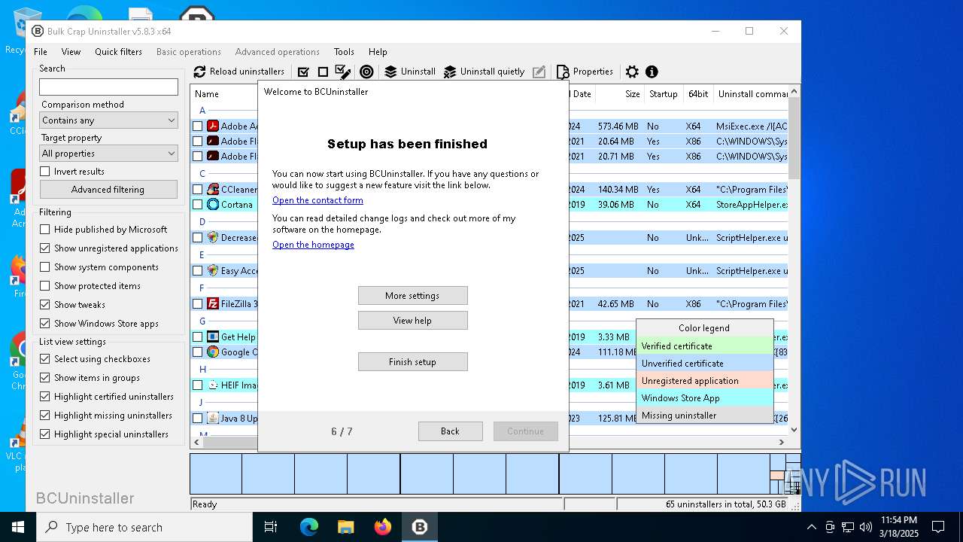
Task: Click the Back button in the wizard
Action: pos(450,431)
